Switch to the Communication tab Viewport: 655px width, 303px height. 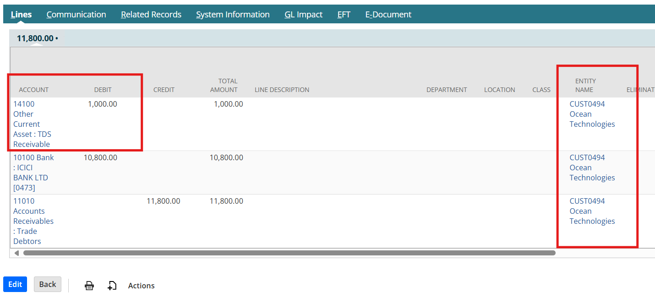point(76,15)
